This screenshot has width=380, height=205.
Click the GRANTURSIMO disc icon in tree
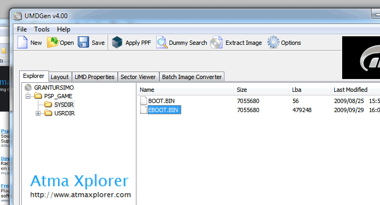(x=28, y=88)
